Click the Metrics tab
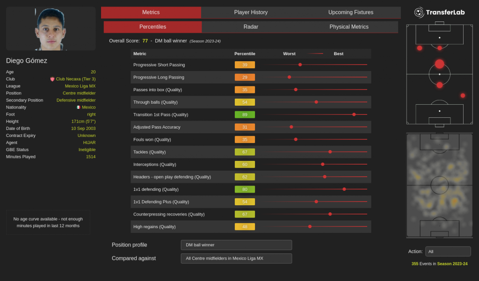 point(151,12)
